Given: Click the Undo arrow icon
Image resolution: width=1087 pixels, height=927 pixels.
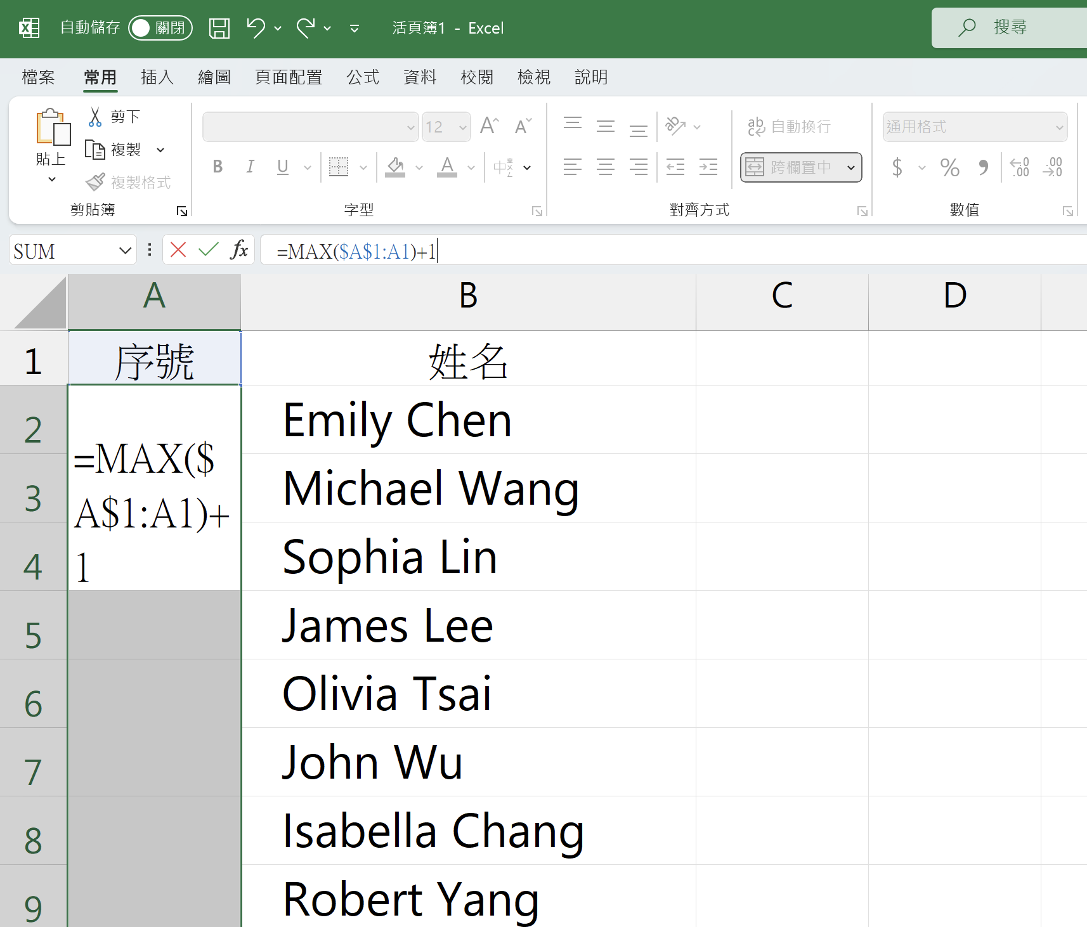Looking at the screenshot, I should pos(256,29).
